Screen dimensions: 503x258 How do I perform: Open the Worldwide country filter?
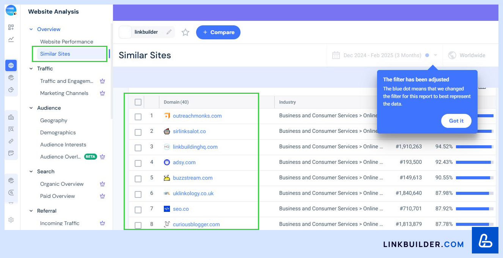pos(467,55)
